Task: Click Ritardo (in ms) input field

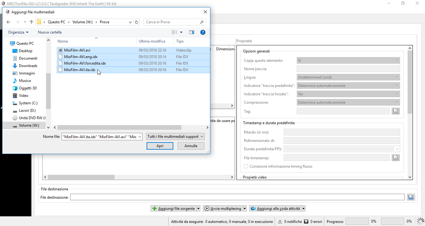Action: tap(342, 132)
